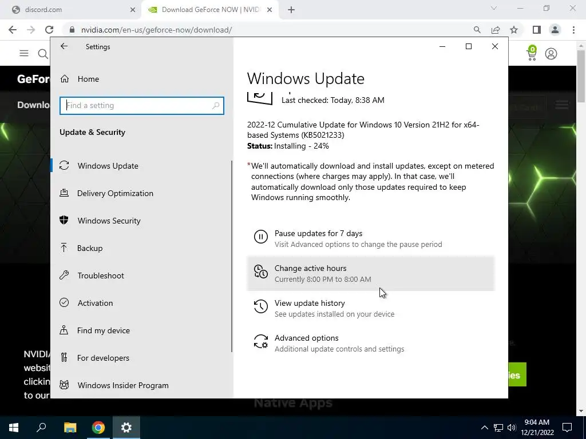Click Chrome back navigation arrow
The height and width of the screenshot is (439, 586).
tap(13, 30)
